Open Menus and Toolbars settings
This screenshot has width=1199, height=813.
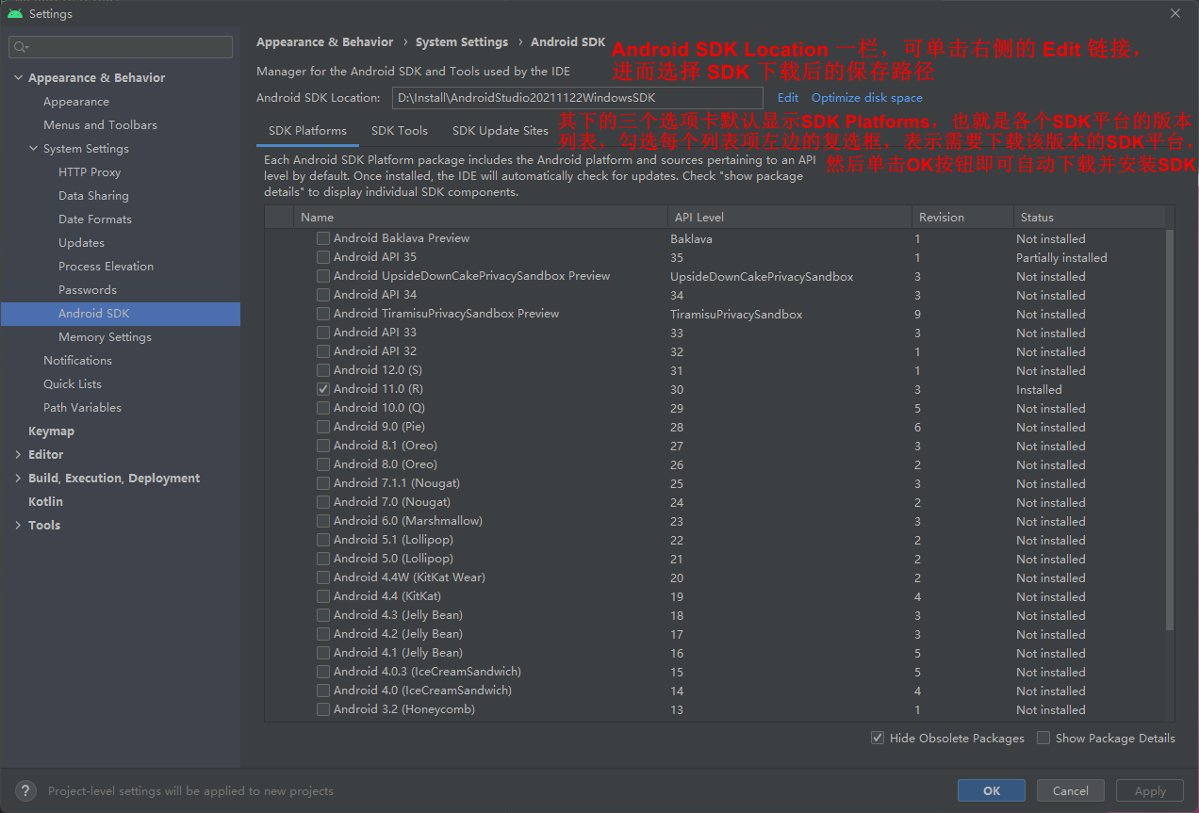[100, 125]
